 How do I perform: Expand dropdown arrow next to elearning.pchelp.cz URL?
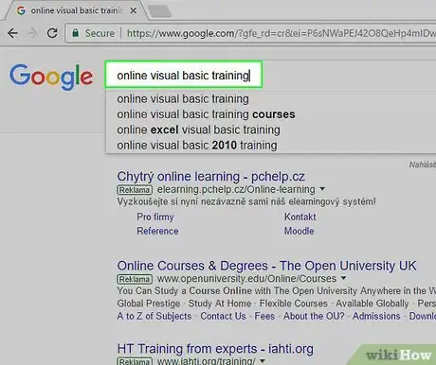(x=322, y=189)
